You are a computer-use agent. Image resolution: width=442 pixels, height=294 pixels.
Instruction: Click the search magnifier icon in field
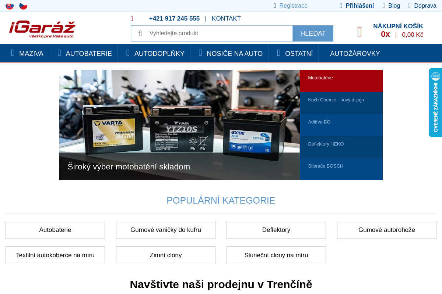point(140,33)
